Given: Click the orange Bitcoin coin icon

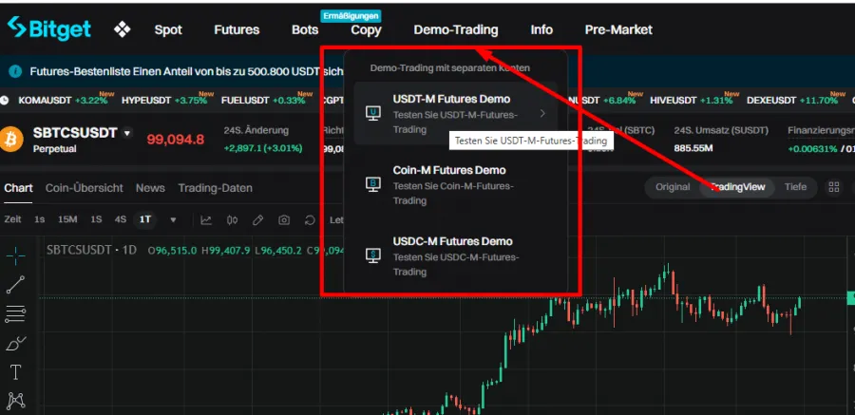Looking at the screenshot, I should (x=11, y=139).
